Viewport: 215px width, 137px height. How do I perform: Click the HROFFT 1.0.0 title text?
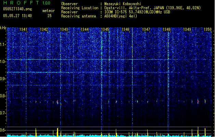coord(27,3)
